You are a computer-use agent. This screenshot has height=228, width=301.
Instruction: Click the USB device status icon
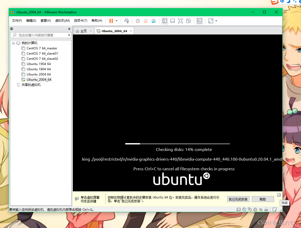266,210
